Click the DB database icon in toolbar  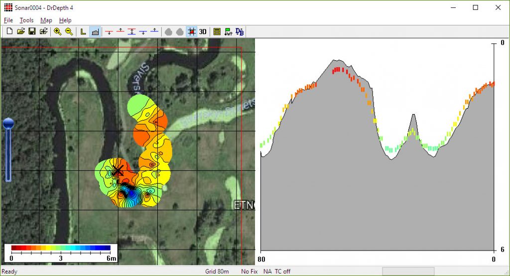pyautogui.click(x=240, y=31)
